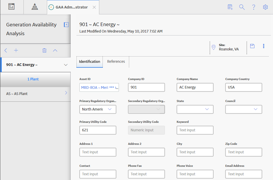Edit the Company Name field
Screen dimensions: 273x180
pyautogui.click(x=195, y=87)
